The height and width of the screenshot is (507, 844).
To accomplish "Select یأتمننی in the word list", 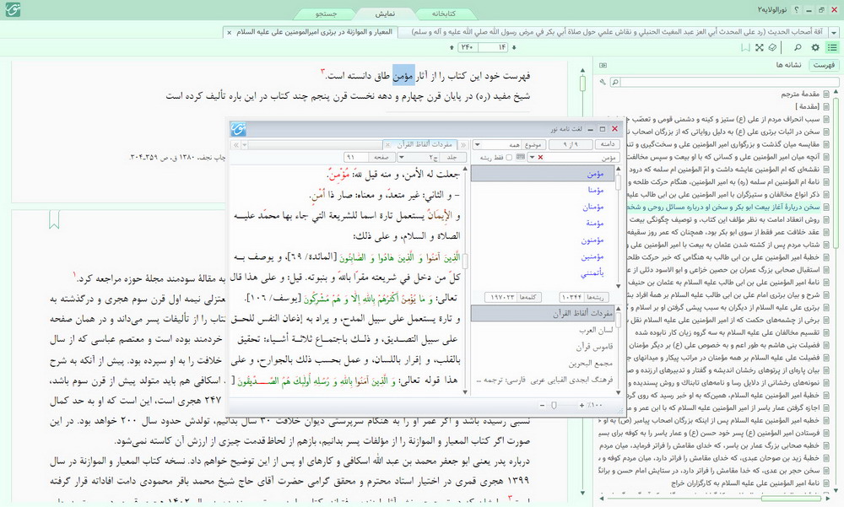I will coord(592,273).
